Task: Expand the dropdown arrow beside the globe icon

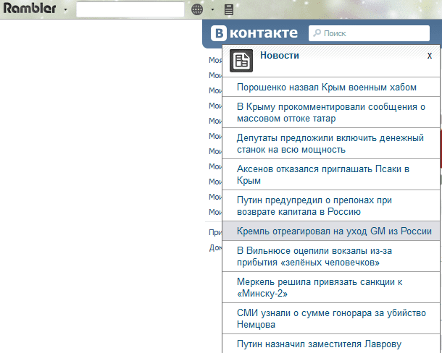Action: (212, 9)
